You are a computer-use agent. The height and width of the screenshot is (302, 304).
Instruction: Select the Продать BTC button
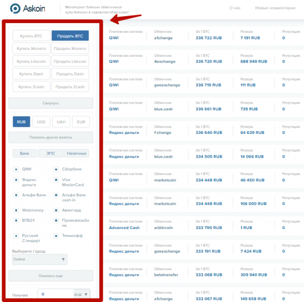pyautogui.click(x=70, y=36)
